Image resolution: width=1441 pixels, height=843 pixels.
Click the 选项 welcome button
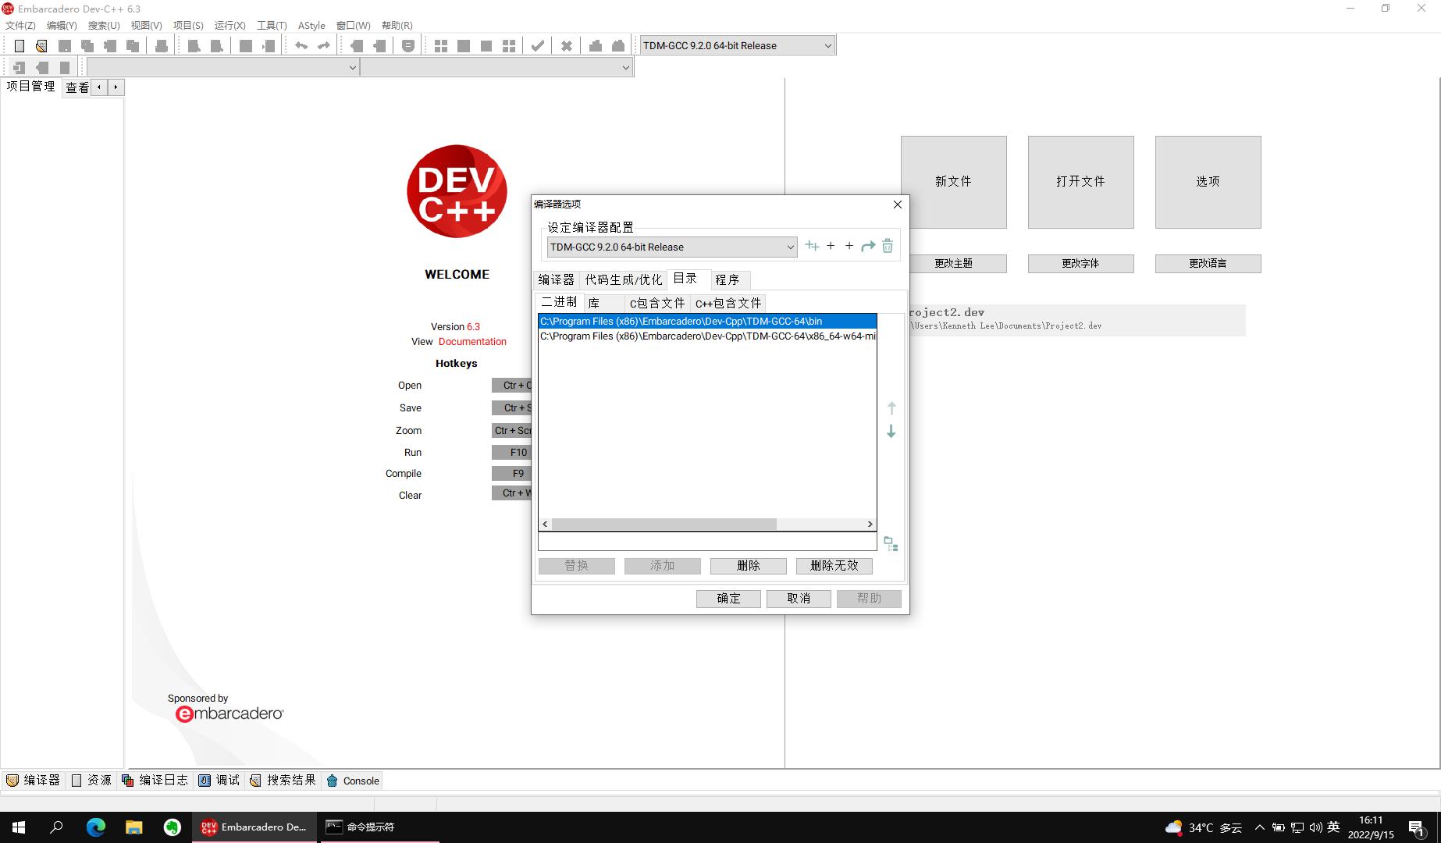tap(1208, 182)
